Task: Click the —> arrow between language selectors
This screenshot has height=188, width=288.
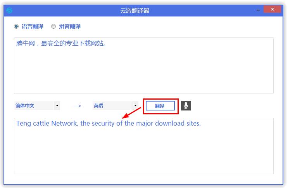Action: click(77, 106)
